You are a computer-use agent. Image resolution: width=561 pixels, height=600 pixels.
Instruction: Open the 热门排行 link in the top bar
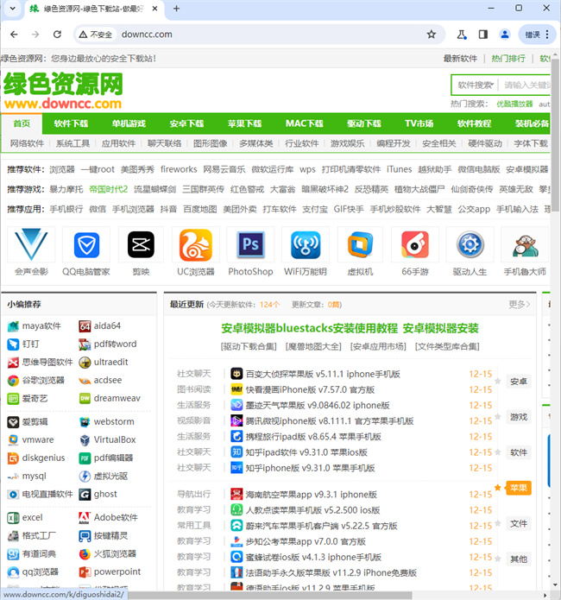click(x=508, y=59)
